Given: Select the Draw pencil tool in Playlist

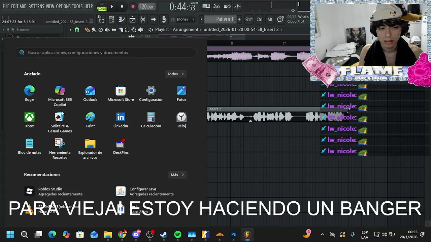Looking at the screenshot, I should (87, 30).
